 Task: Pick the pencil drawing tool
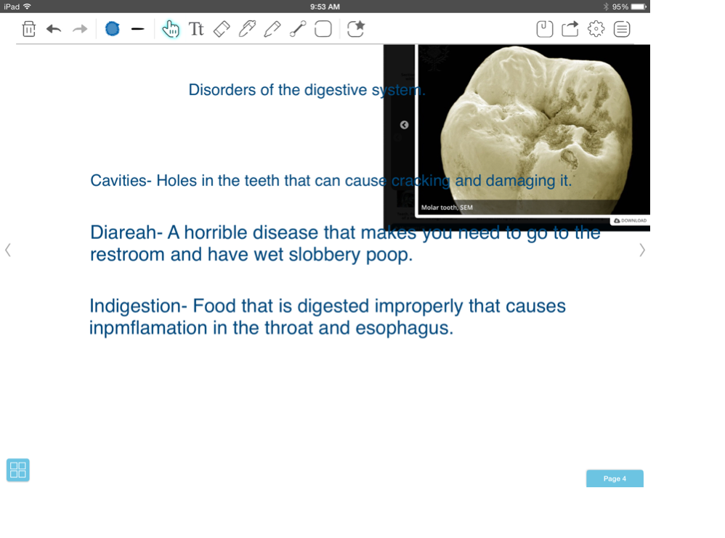point(272,29)
